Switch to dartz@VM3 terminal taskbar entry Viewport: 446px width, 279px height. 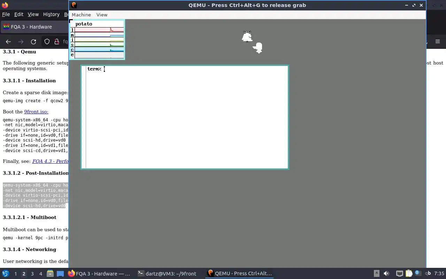[167, 273]
